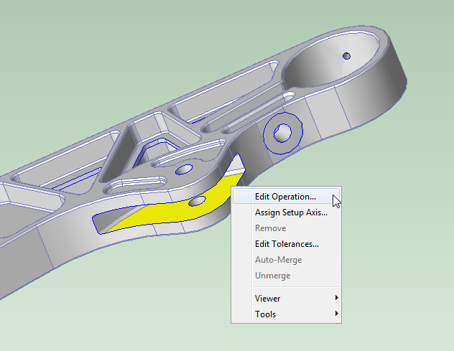Pick the small hole inside the large round pocket
The height and width of the screenshot is (351, 454).
[346, 55]
